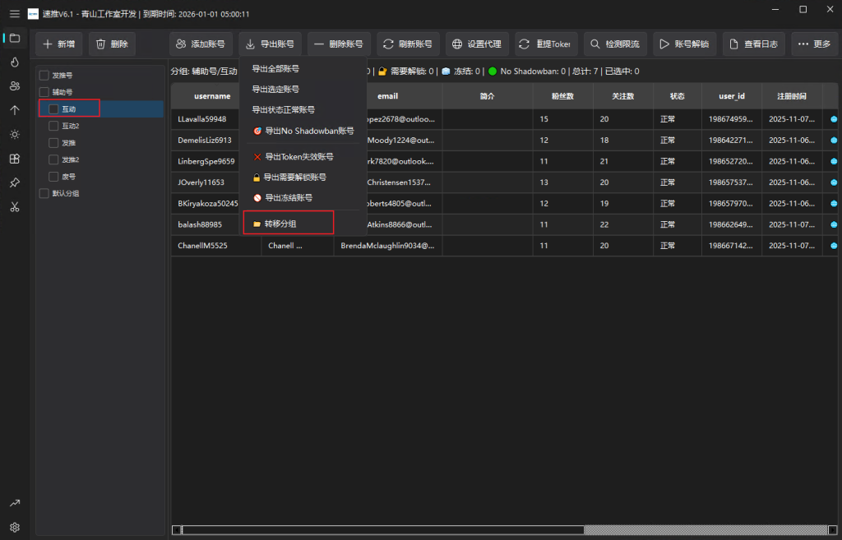Click the 设置代理 button

pyautogui.click(x=477, y=44)
